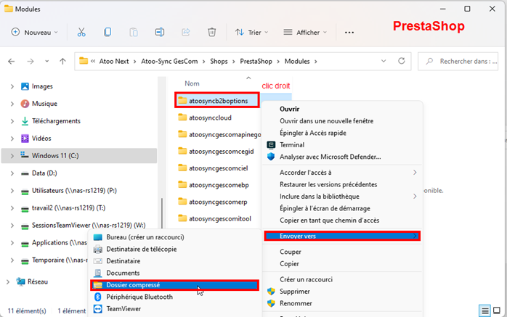
Task: Click the Musique library icon
Action: (25, 104)
